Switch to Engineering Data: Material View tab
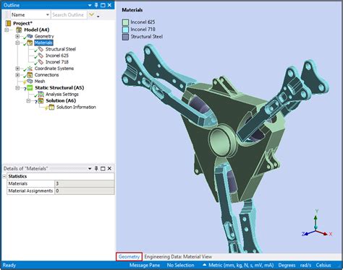The width and height of the screenshot is (343, 270). [x=178, y=256]
